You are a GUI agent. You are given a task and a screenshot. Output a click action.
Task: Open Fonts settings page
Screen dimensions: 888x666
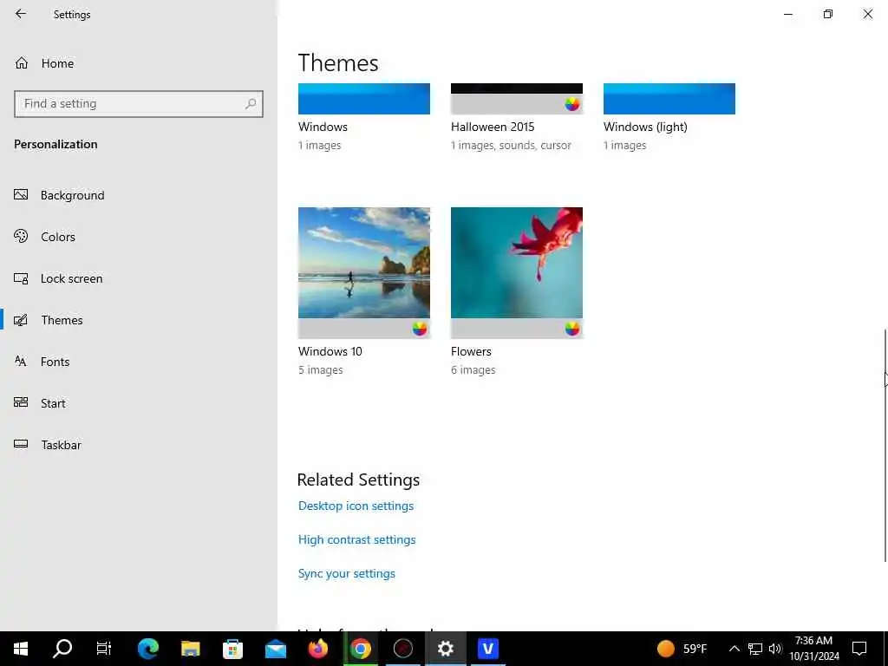55,362
